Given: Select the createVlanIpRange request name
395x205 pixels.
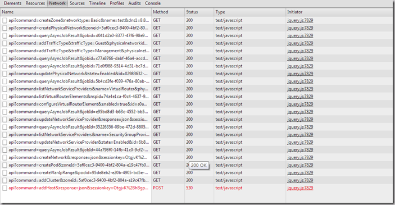Looking at the screenshot, I should click(79, 173).
